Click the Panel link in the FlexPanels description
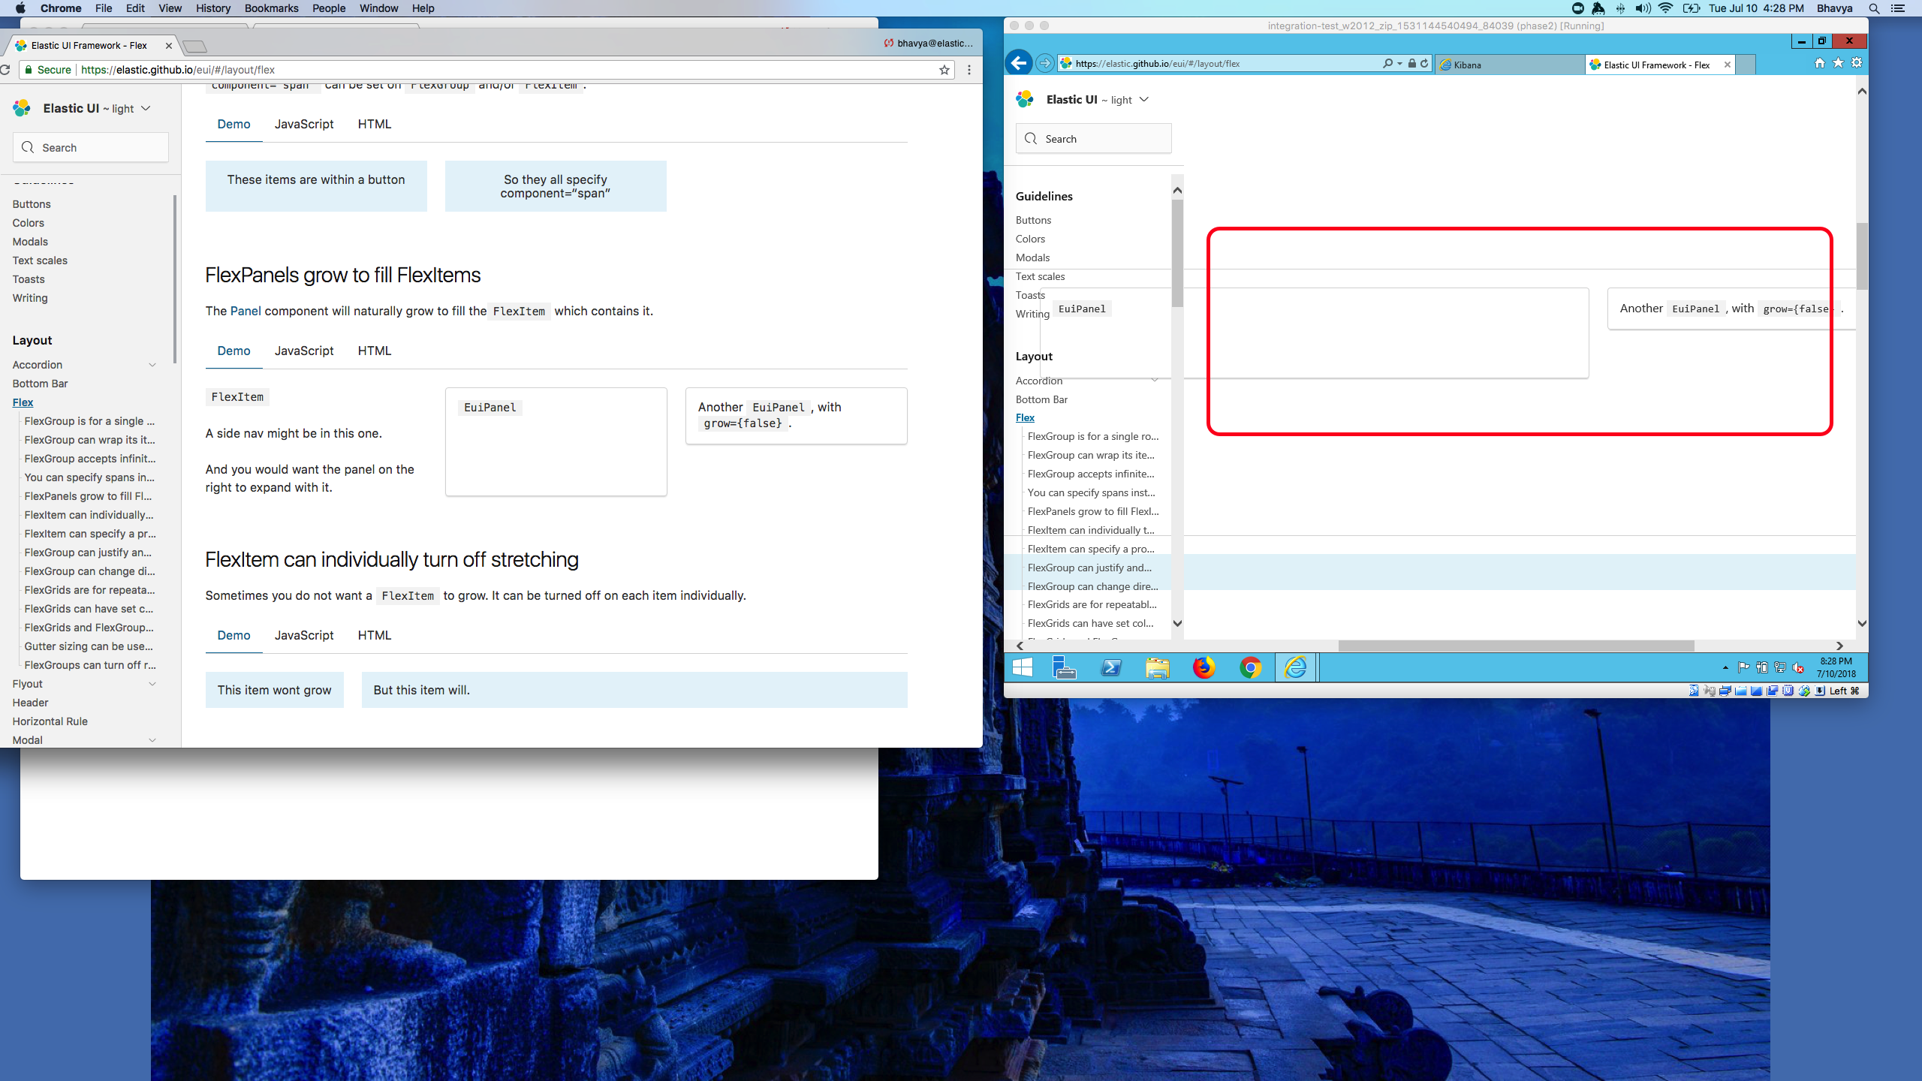The height and width of the screenshot is (1081, 1922). tap(246, 311)
